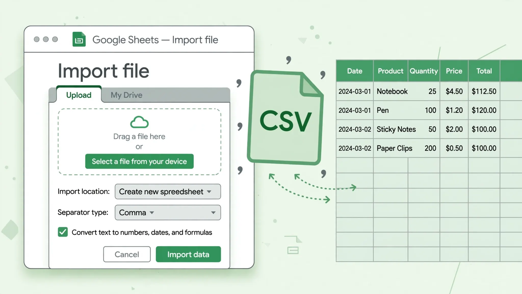
Task: Click the large CSV file icon
Action: pyautogui.click(x=285, y=118)
